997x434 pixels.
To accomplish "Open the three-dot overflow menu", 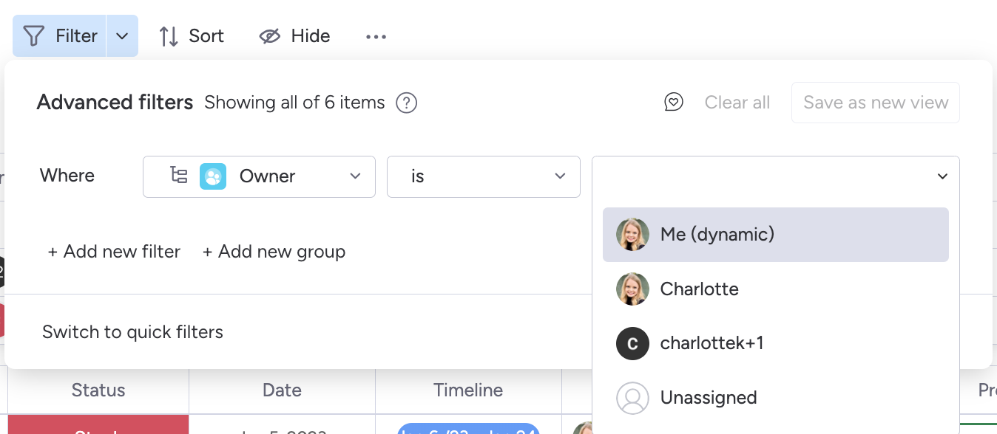I will (x=376, y=35).
